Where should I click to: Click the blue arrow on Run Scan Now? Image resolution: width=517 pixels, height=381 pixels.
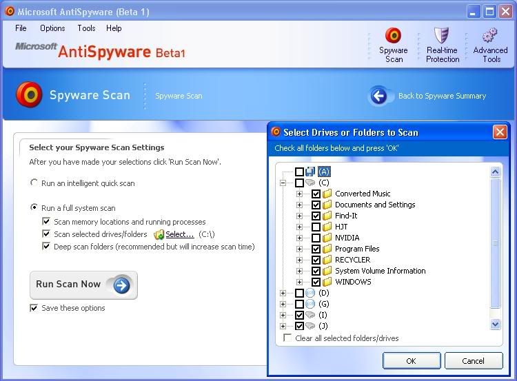click(x=121, y=285)
